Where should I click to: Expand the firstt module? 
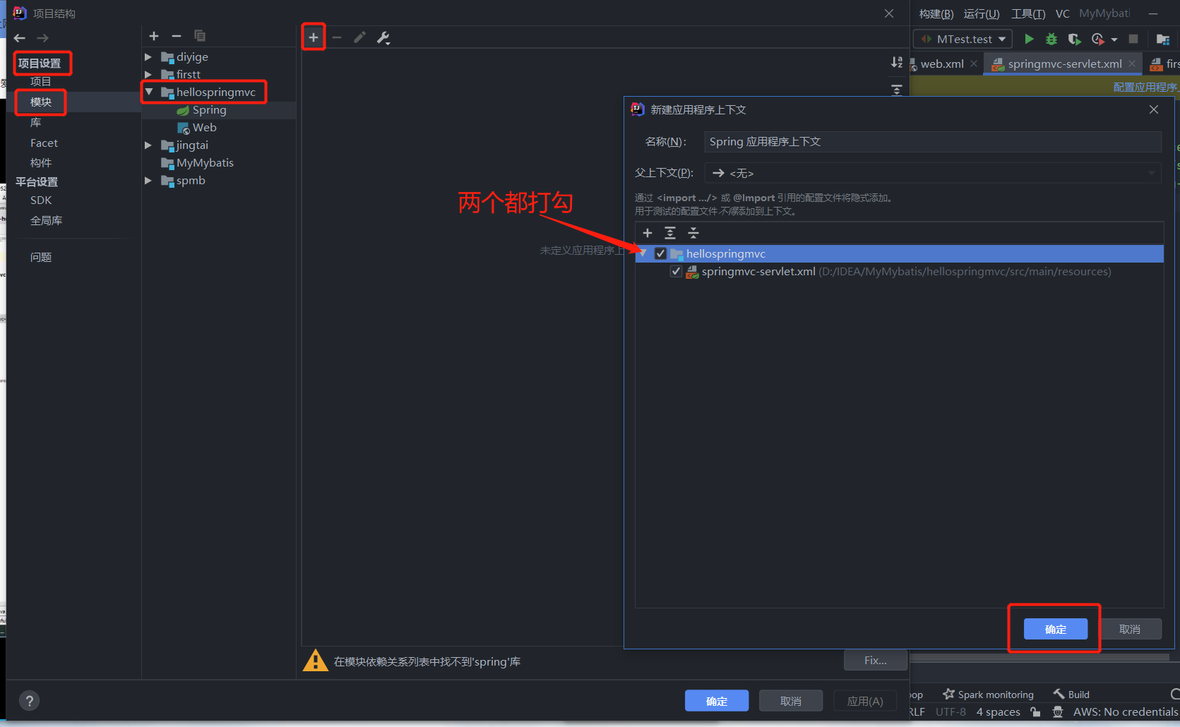point(148,75)
